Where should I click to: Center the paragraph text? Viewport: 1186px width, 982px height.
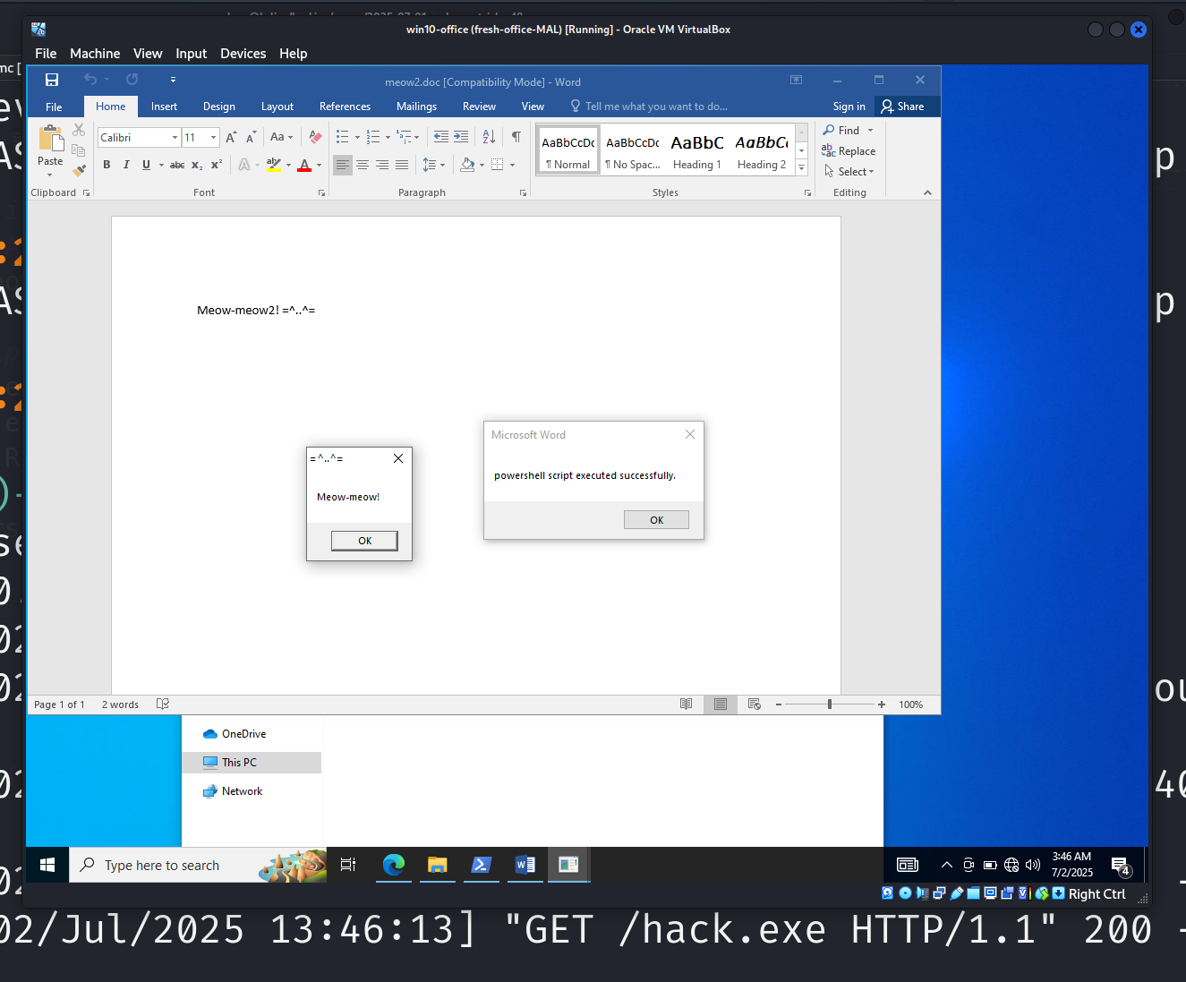click(363, 165)
